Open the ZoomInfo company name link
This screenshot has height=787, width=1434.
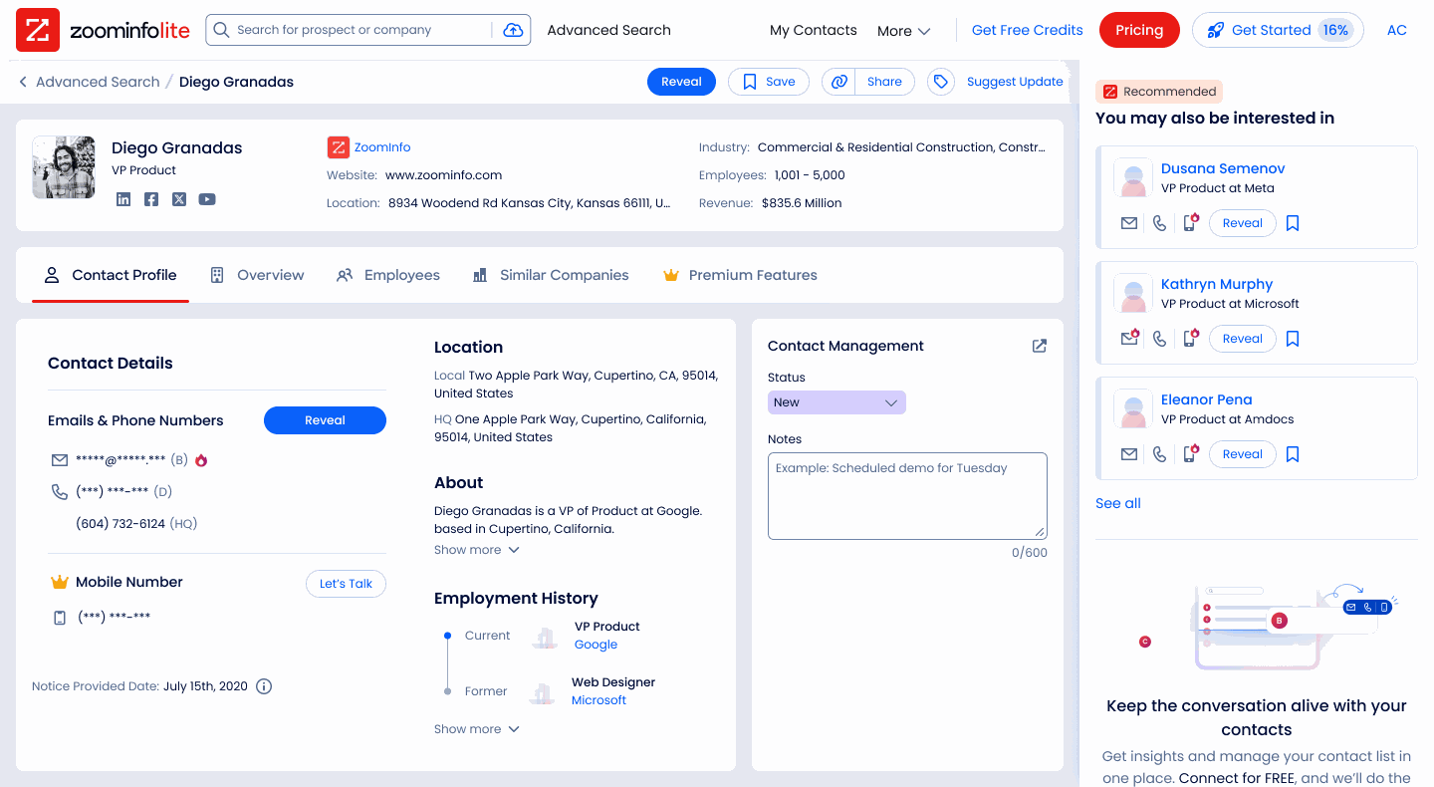click(382, 147)
